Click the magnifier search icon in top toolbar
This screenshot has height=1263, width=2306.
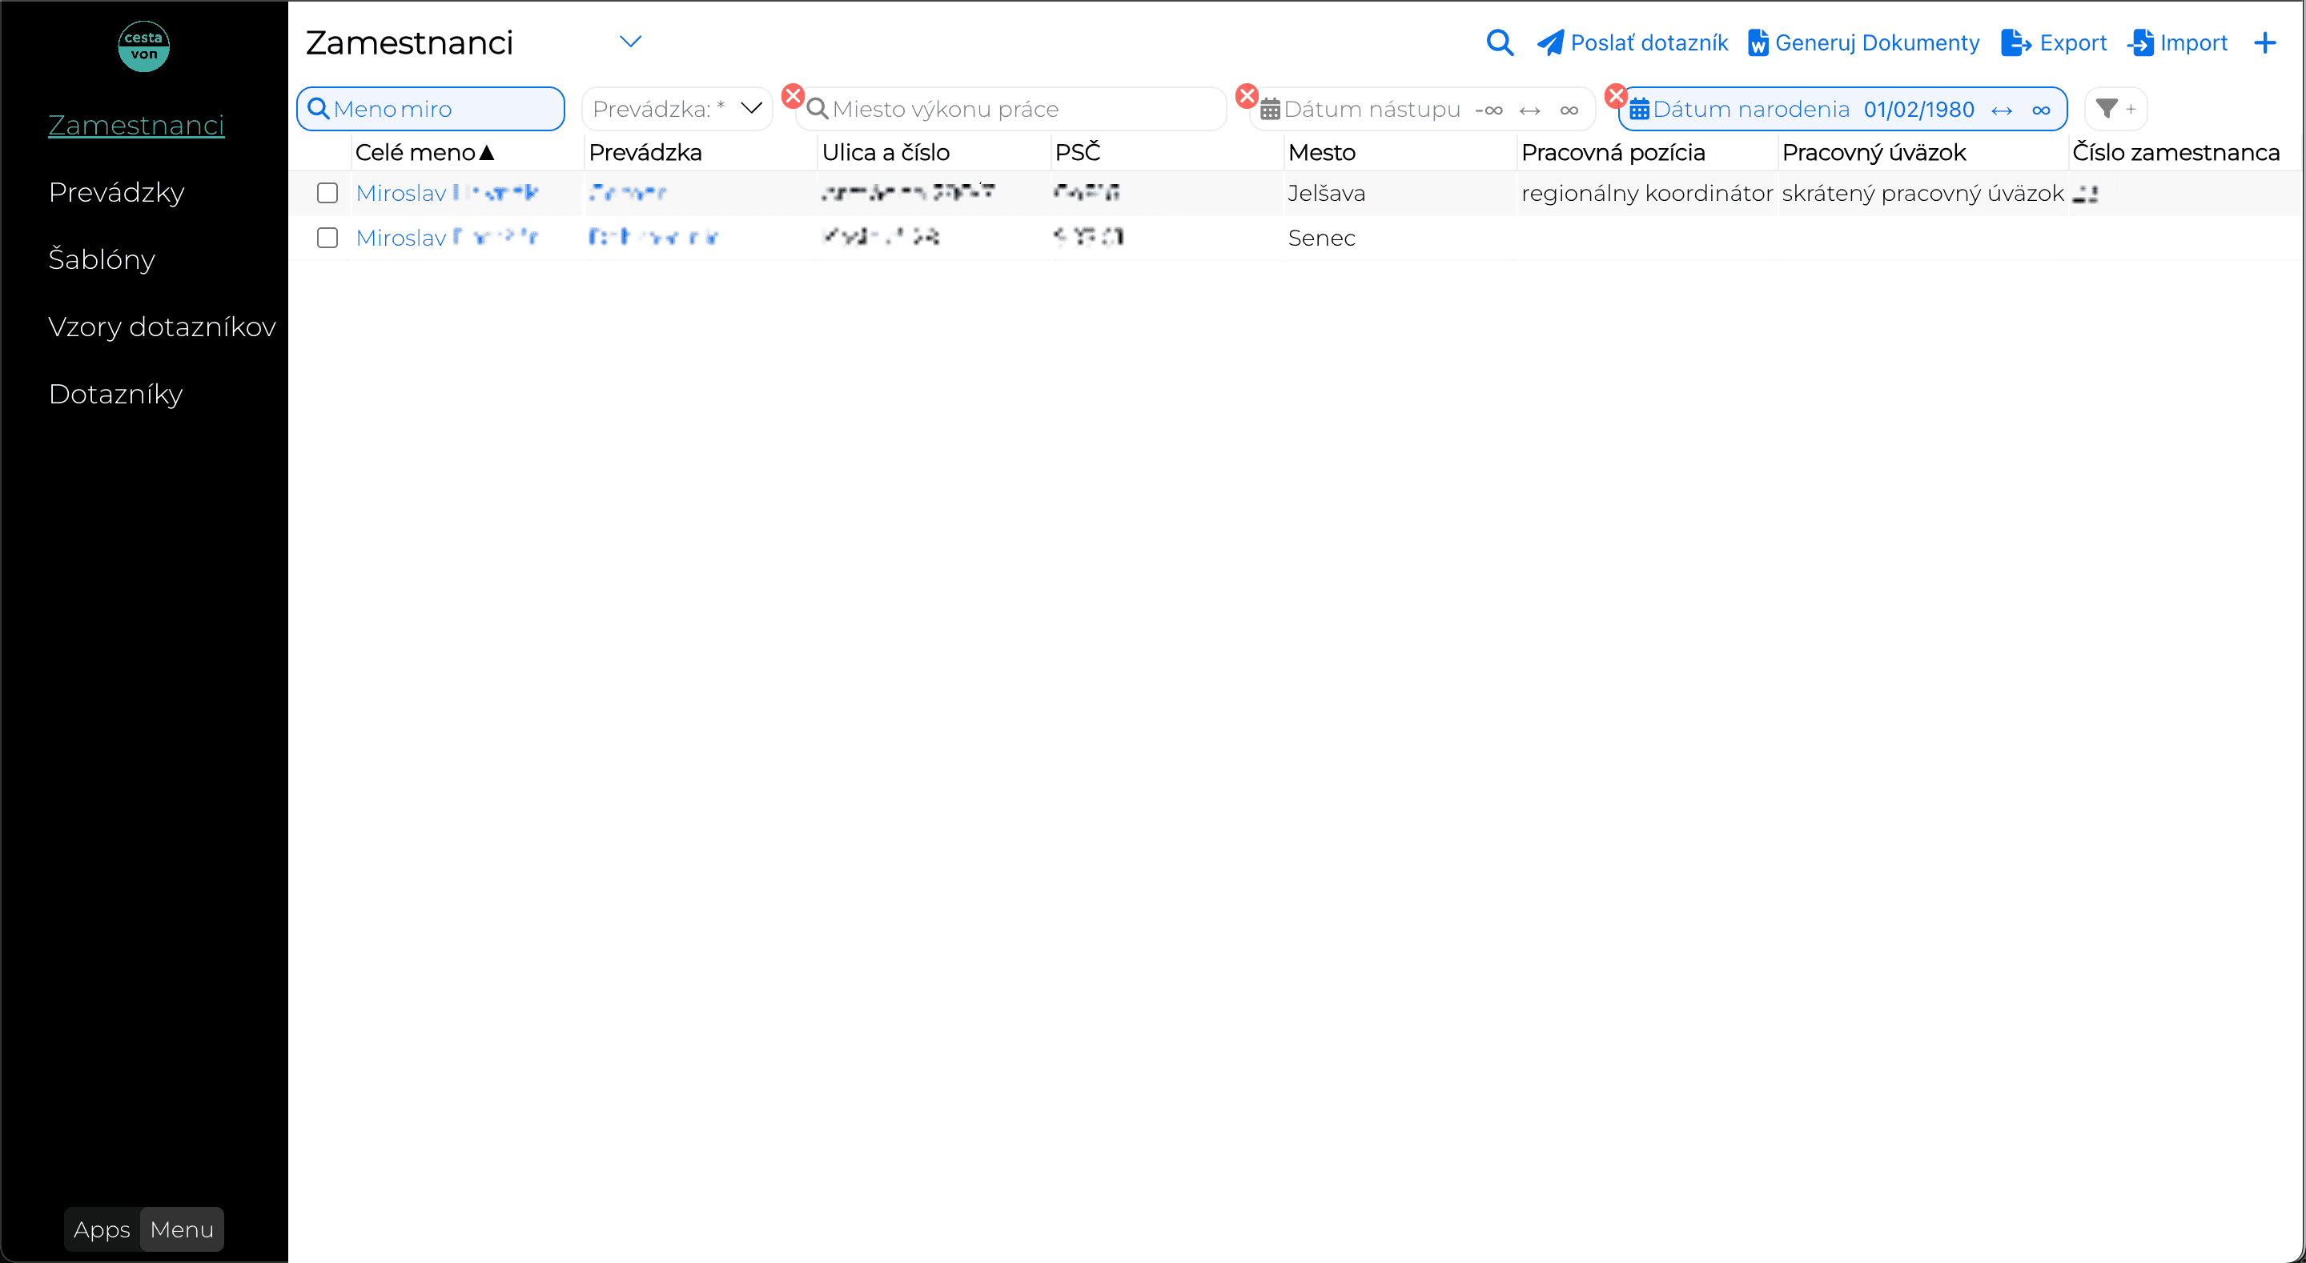pos(1500,42)
